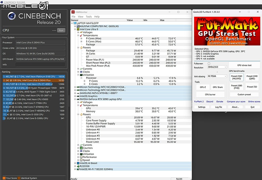Open the Online scores link
This screenshot has height=180, width=262.
tap(254, 101)
